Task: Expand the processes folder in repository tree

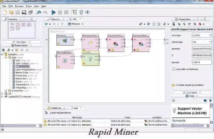Action: pyautogui.click(x=6, y=90)
